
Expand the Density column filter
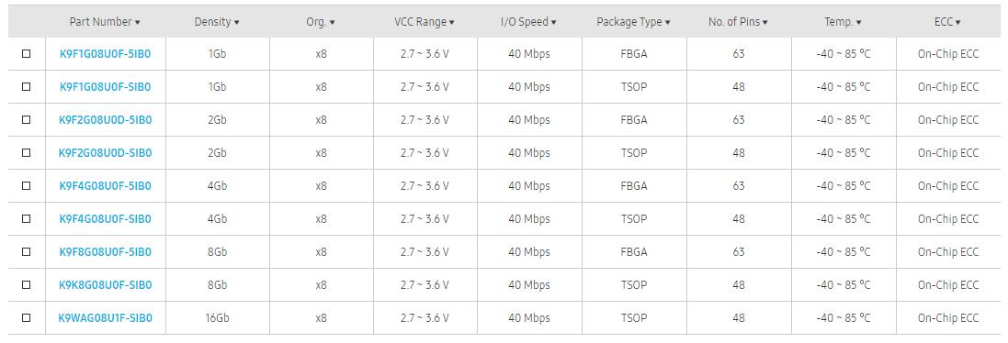click(x=217, y=22)
